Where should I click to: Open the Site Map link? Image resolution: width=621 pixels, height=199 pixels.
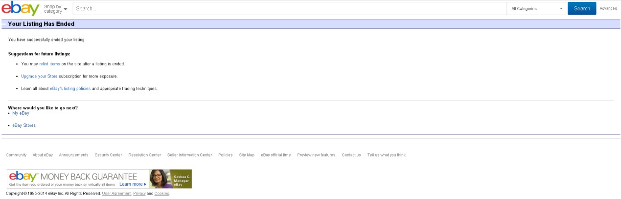pyautogui.click(x=247, y=155)
